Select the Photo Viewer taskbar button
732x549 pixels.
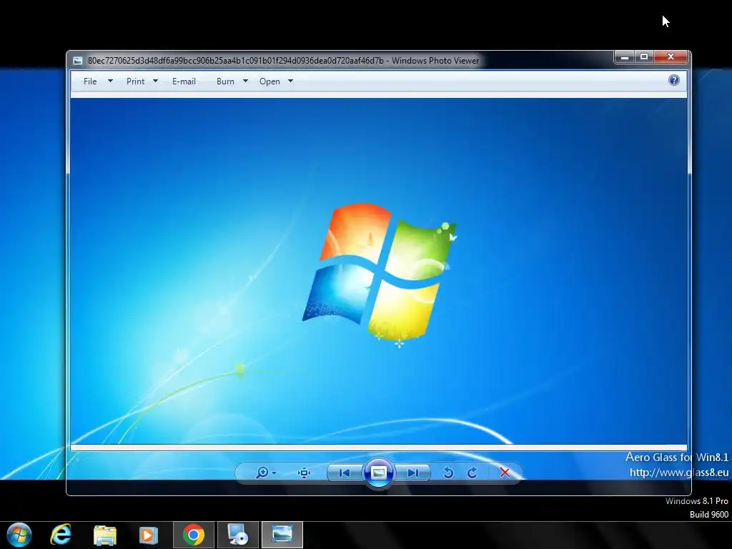(x=282, y=535)
